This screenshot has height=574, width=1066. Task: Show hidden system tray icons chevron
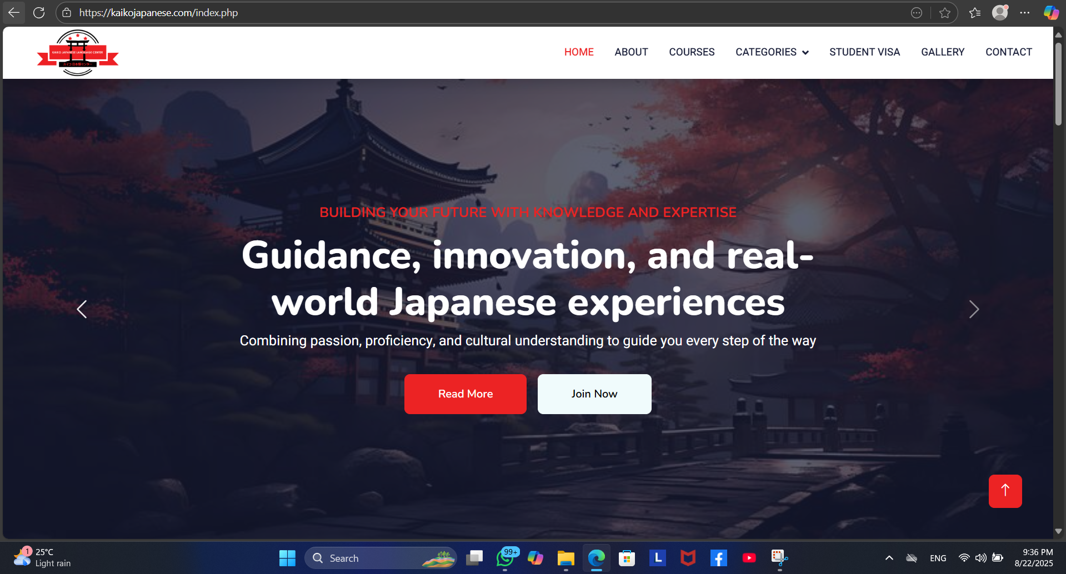pos(889,558)
